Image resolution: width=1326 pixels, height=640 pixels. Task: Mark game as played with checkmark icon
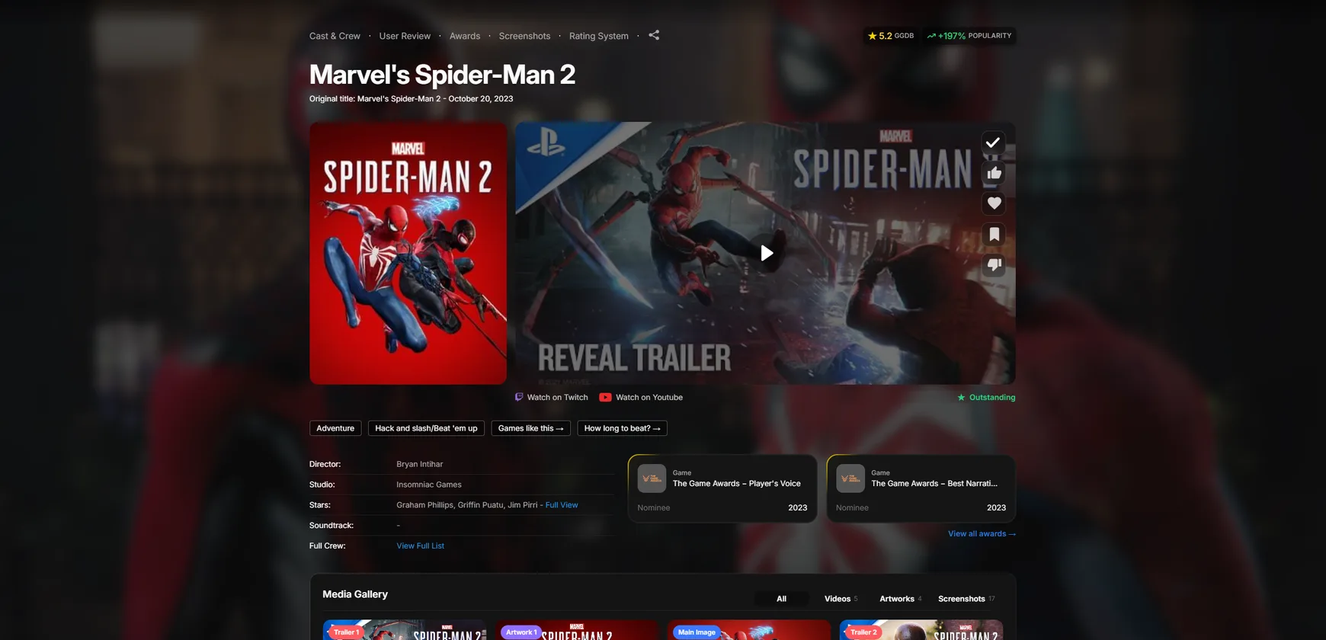[x=993, y=142]
